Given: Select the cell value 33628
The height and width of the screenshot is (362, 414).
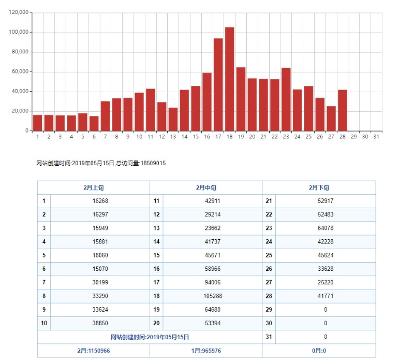Looking at the screenshot, I should 326,269.
